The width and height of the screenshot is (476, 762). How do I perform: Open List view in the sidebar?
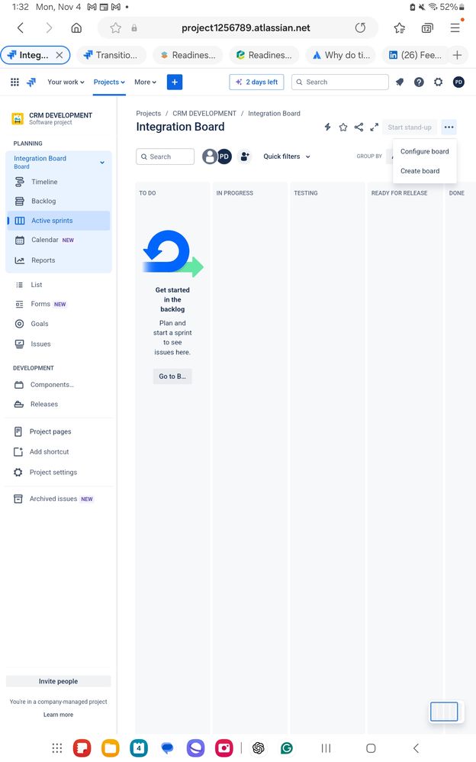pos(58,285)
